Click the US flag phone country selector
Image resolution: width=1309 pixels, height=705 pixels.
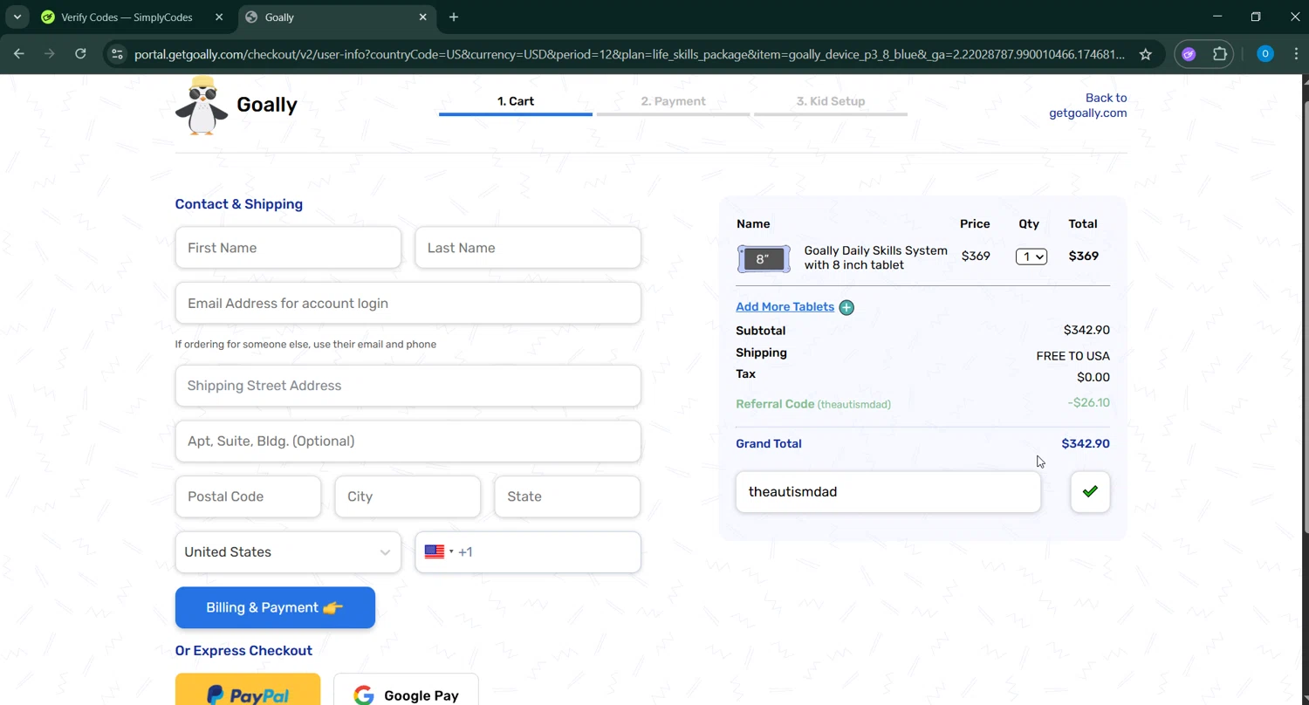coord(438,552)
